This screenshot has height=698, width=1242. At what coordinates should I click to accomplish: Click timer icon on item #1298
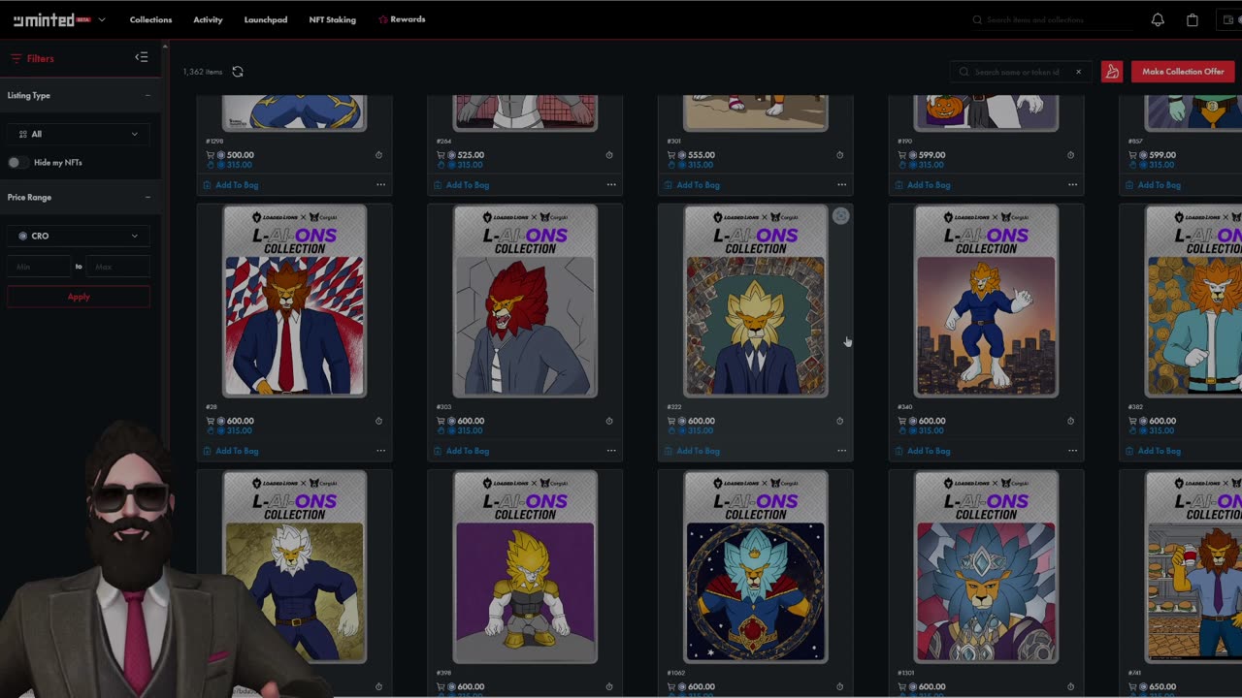tap(378, 155)
